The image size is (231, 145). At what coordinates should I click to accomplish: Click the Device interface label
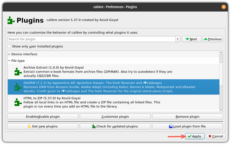pyautogui.click(x=24, y=54)
